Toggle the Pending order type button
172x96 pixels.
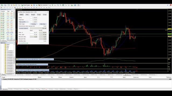[x=34, y=24]
